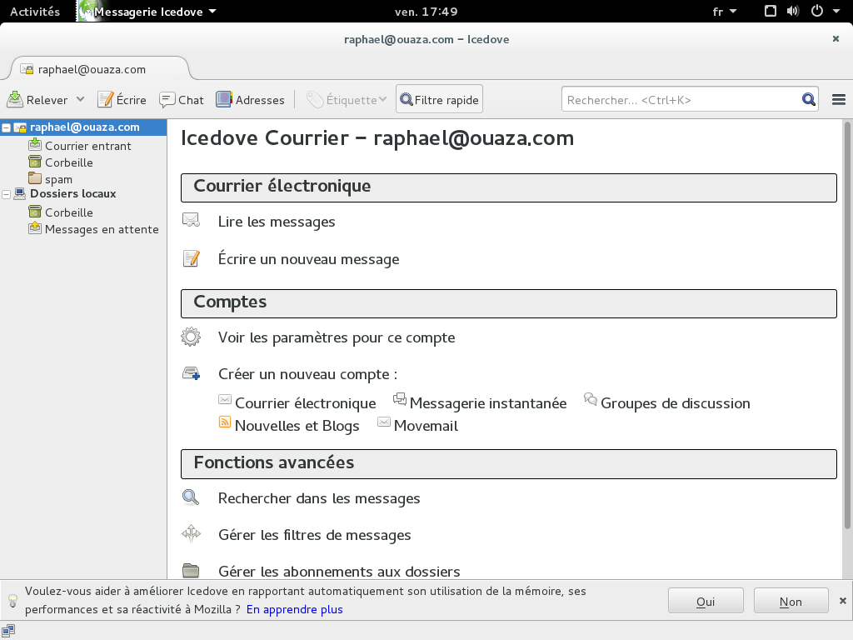Click the clock ven. 17:49
Image resolution: width=853 pixels, height=640 pixels.
pos(426,12)
